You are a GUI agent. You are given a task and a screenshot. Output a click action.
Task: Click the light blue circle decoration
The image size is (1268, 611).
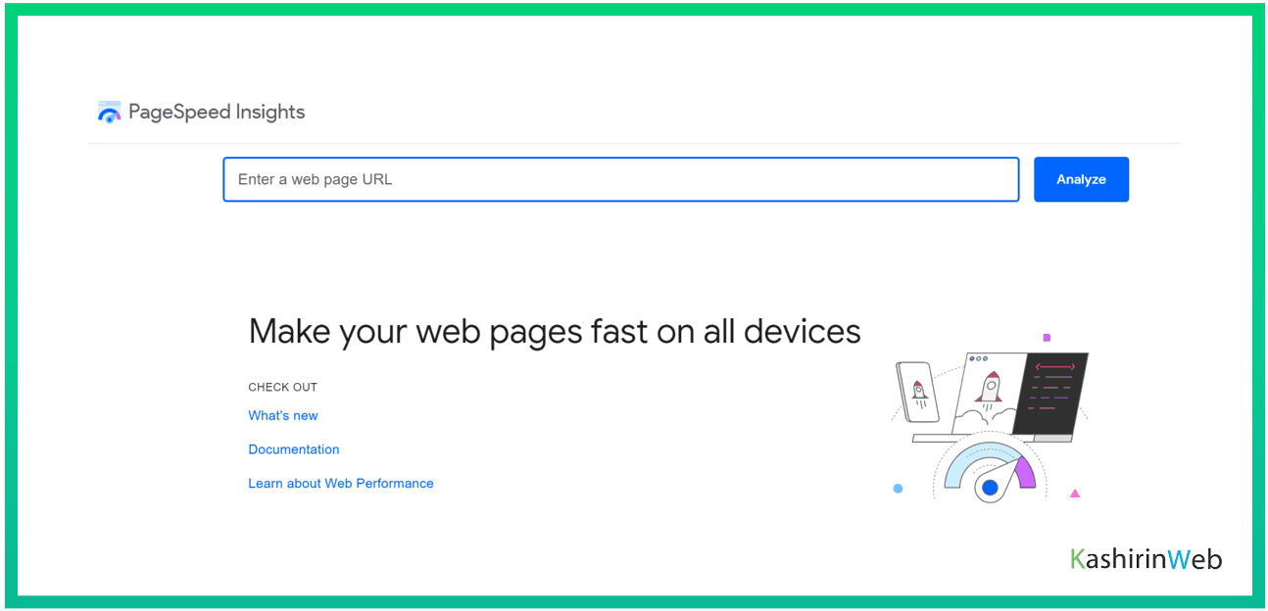click(x=898, y=489)
